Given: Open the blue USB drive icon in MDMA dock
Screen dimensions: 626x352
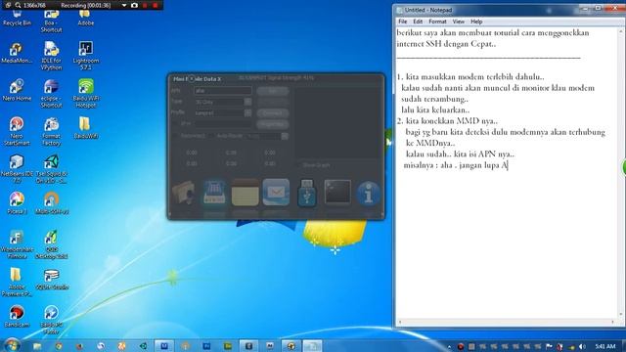Looking at the screenshot, I should (x=306, y=194).
